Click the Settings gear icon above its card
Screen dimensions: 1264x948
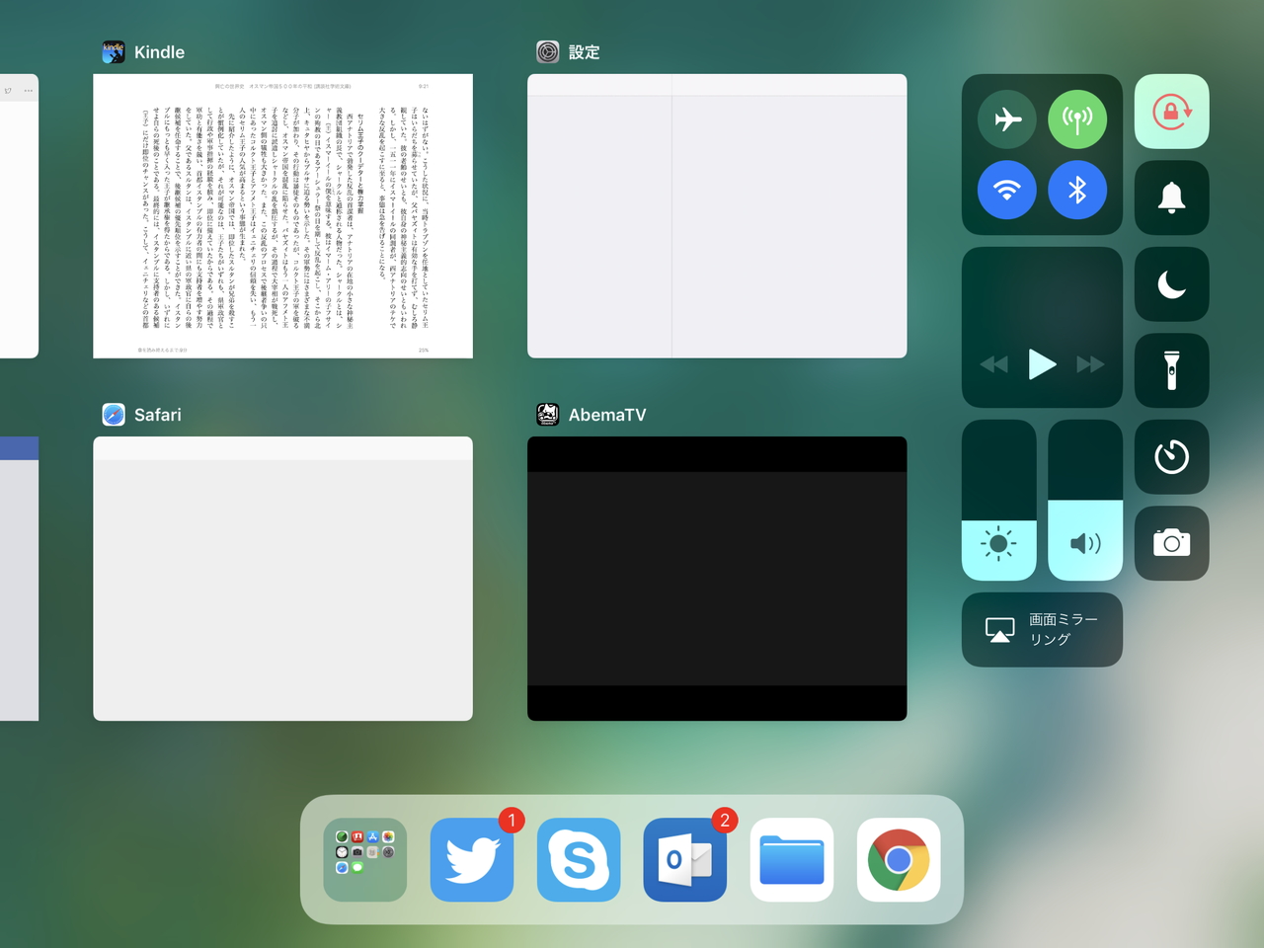click(548, 52)
